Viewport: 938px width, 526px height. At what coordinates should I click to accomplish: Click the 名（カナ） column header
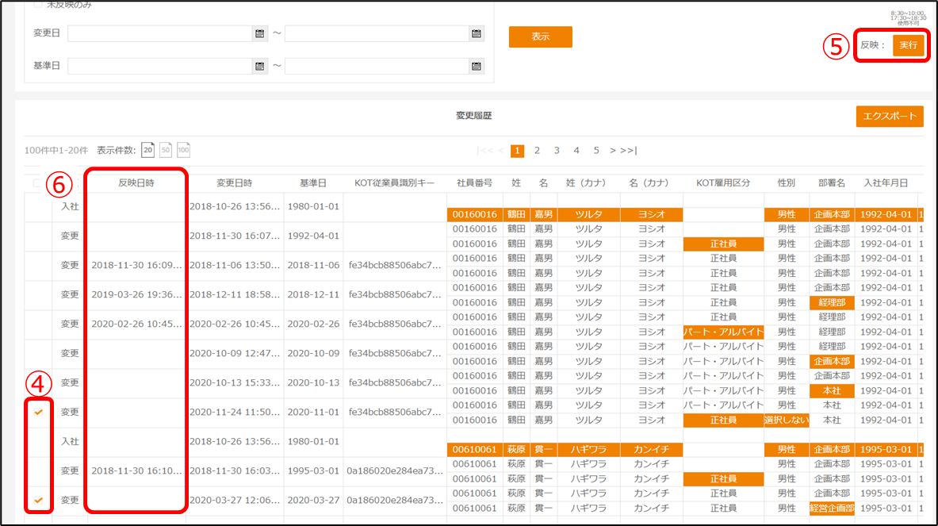pyautogui.click(x=649, y=183)
